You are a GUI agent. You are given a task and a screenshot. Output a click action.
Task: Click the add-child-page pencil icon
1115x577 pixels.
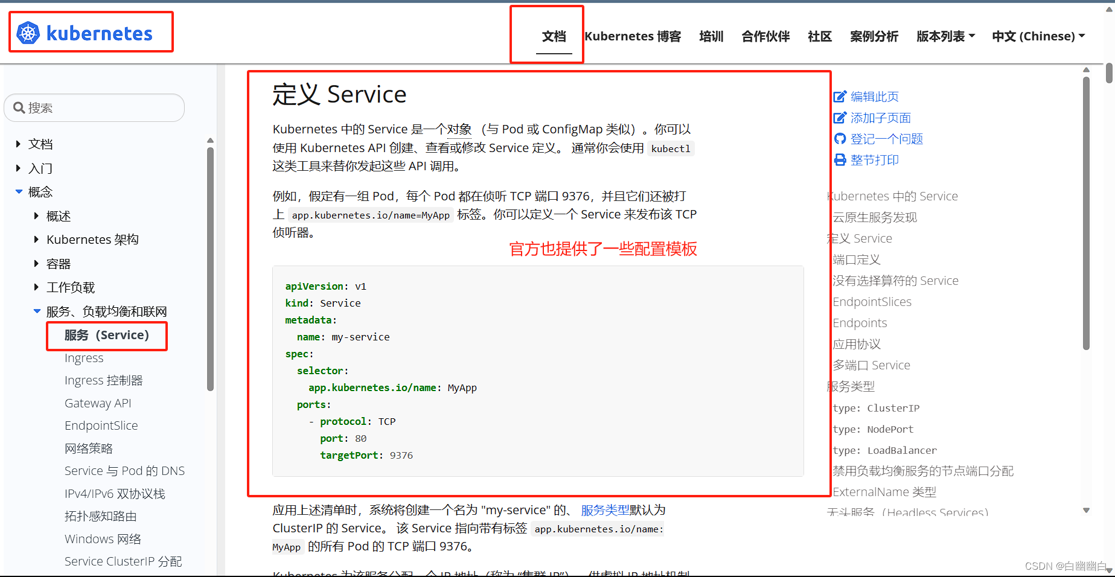tap(840, 118)
